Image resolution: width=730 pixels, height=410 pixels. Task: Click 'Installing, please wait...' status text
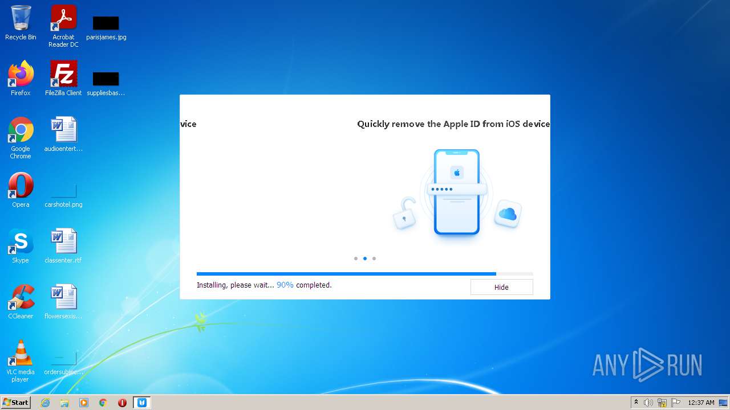(236, 285)
